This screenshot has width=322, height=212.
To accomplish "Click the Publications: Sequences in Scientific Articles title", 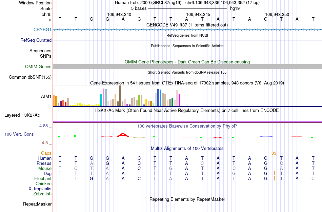I will tap(187, 46).
